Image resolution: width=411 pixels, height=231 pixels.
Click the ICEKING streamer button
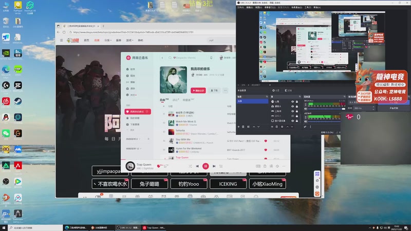click(x=228, y=184)
